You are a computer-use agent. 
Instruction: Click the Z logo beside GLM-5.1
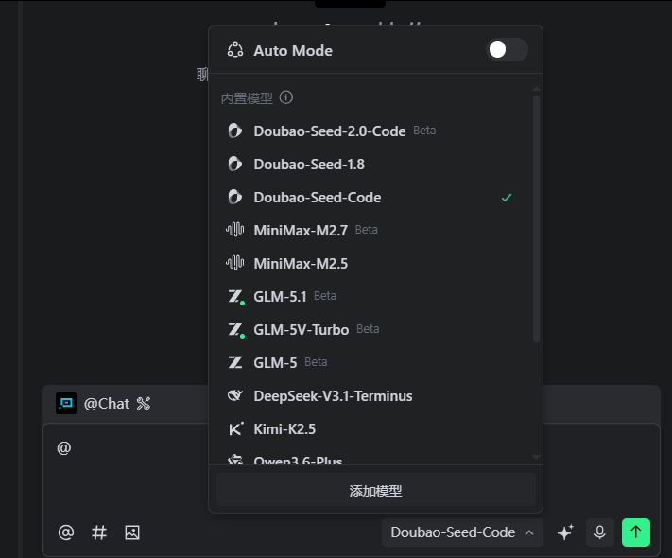pyautogui.click(x=235, y=297)
